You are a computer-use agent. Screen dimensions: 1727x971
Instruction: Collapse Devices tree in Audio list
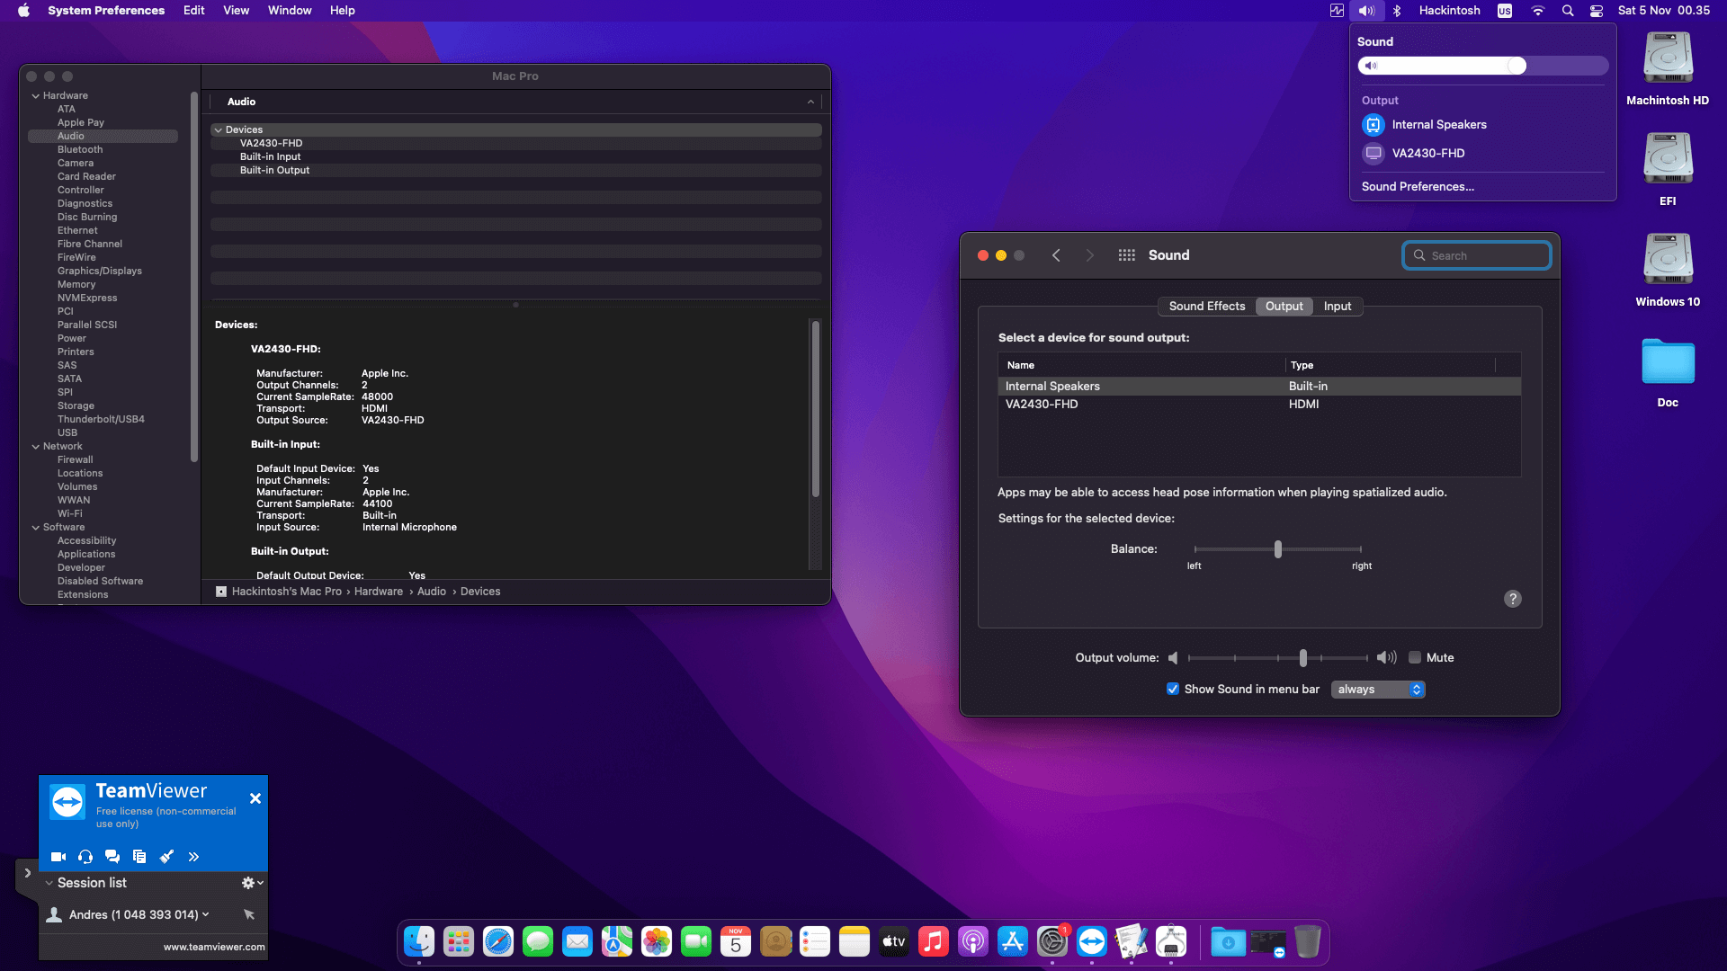pos(218,129)
